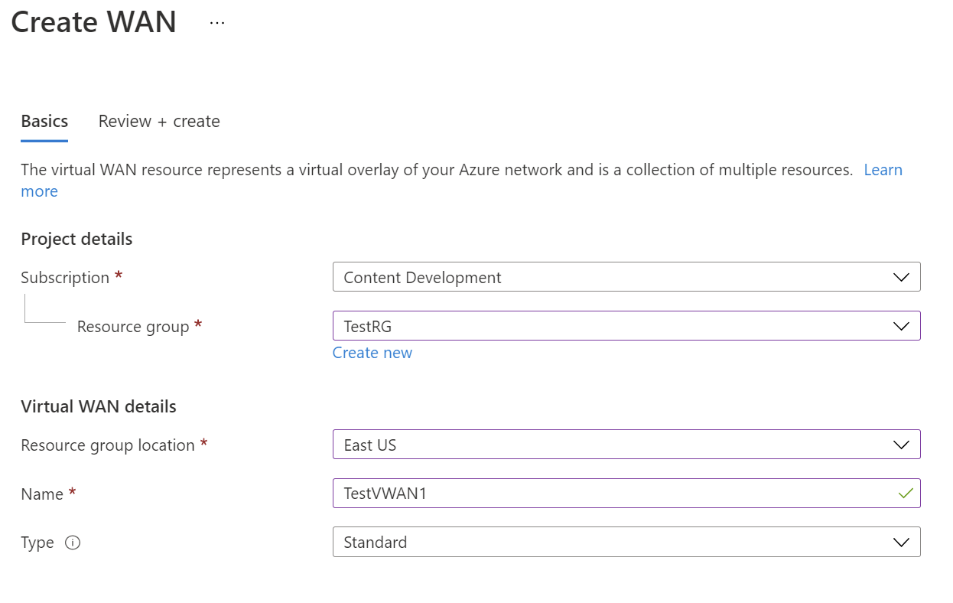Click the Resource group location label

[108, 445]
